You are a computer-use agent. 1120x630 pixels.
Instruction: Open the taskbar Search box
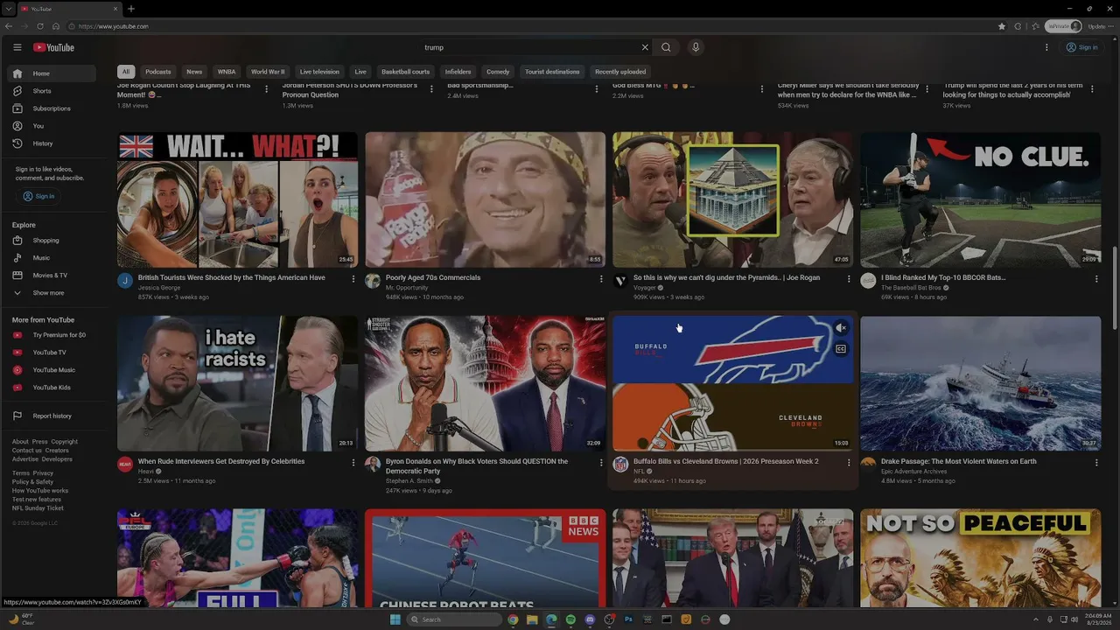(x=454, y=619)
